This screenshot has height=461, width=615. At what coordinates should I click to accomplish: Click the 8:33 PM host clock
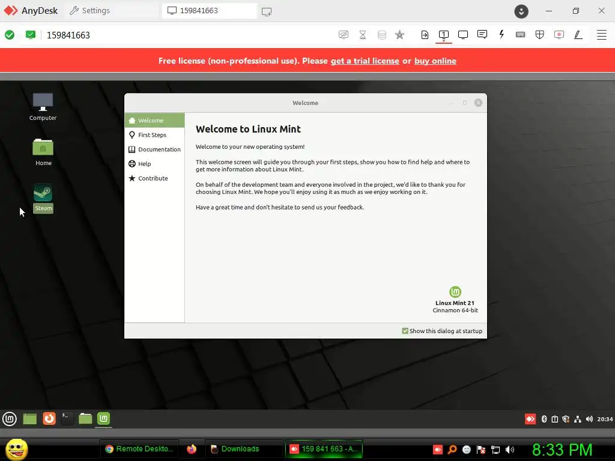562,450
